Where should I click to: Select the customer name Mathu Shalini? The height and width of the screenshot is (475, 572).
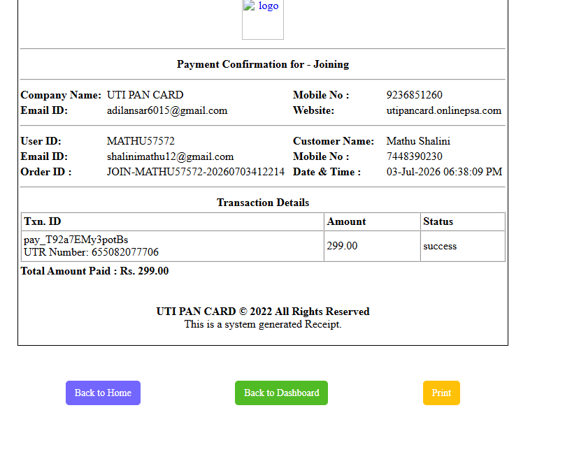tap(418, 141)
